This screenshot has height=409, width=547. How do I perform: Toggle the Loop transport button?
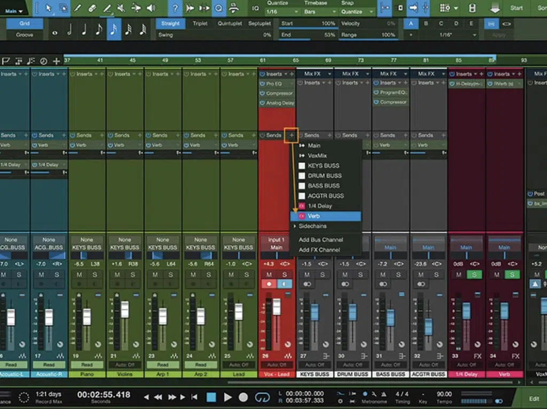[x=262, y=397]
